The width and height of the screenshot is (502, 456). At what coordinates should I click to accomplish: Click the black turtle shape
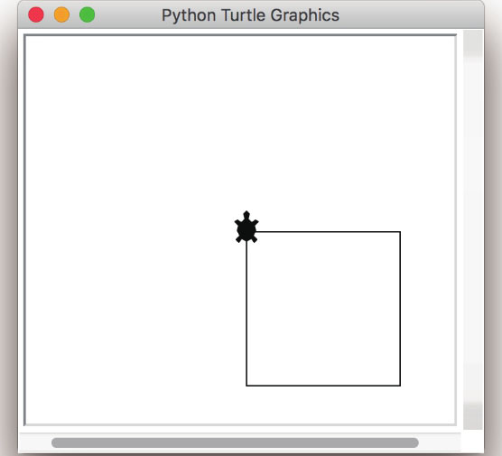pos(246,227)
